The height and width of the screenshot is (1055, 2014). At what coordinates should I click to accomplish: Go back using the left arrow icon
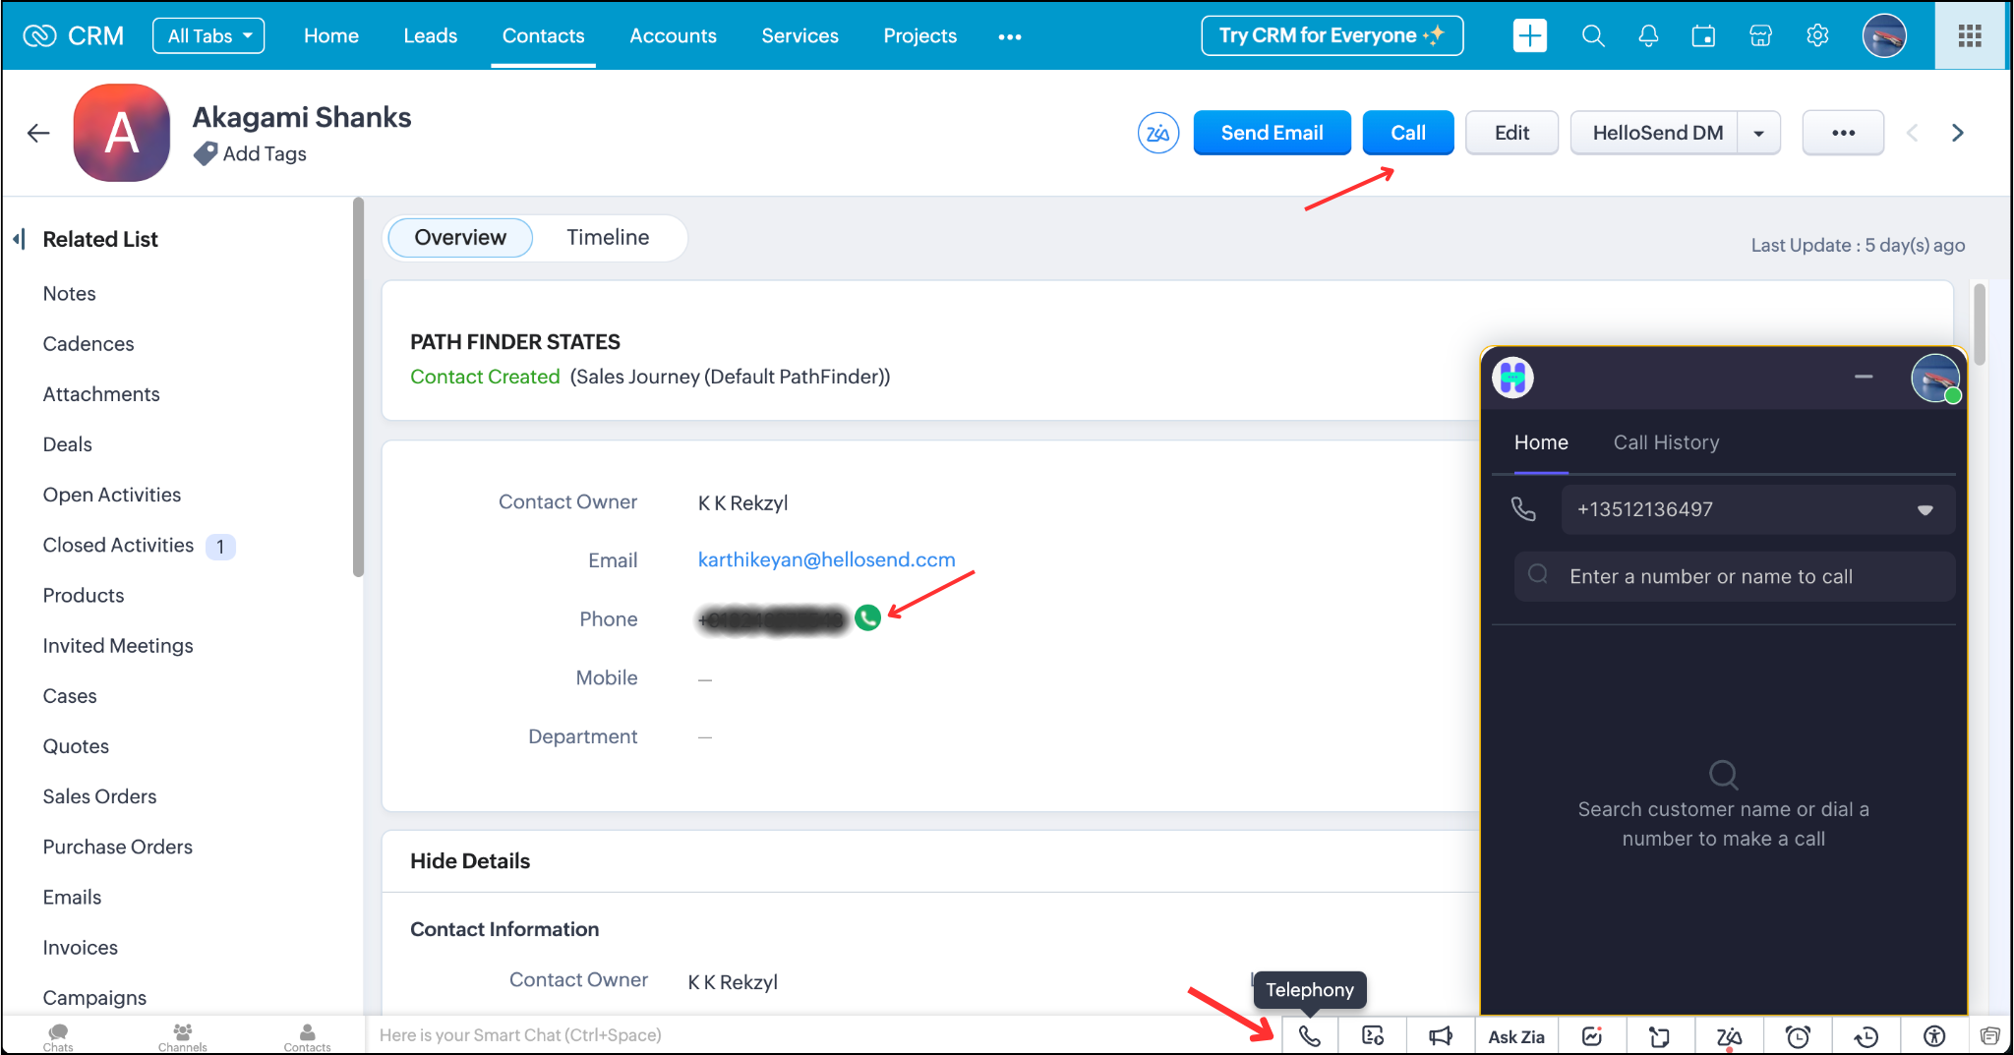pyautogui.click(x=38, y=133)
